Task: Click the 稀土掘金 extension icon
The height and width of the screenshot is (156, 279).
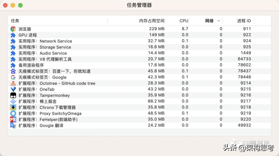Action: (13, 101)
